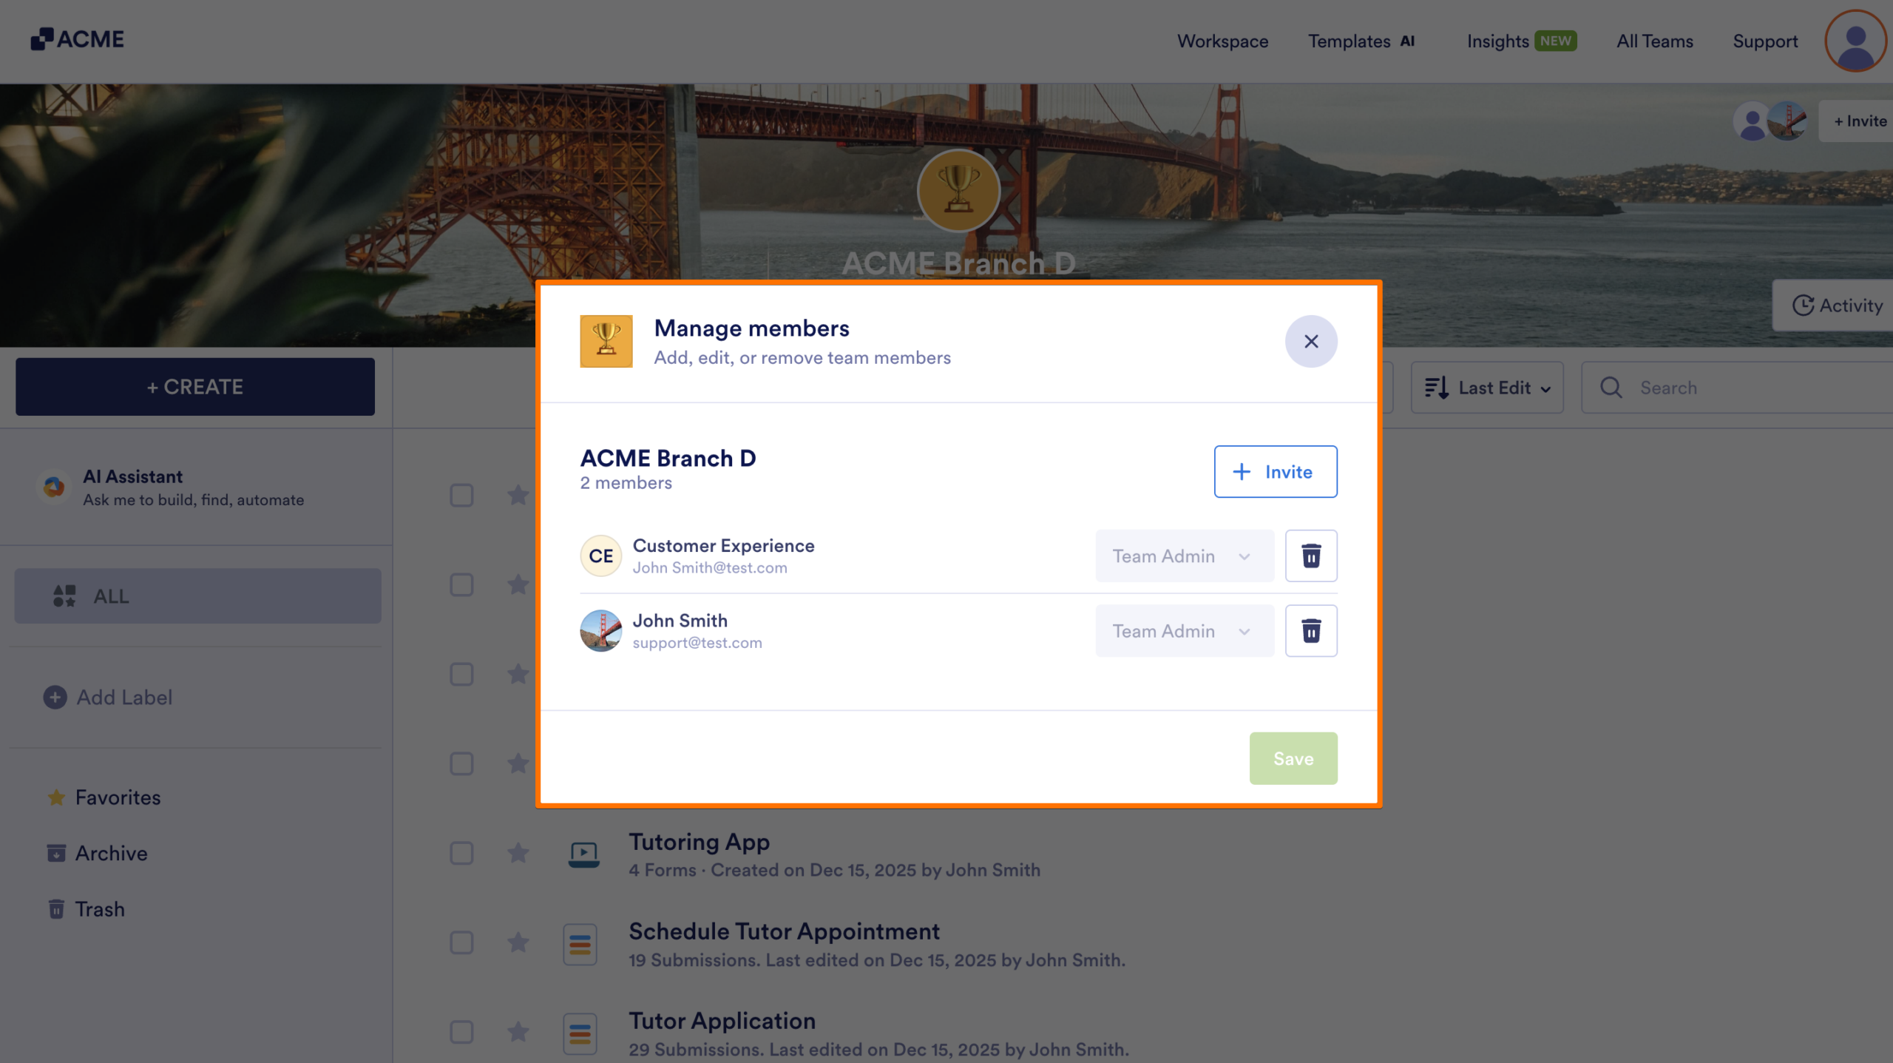The image size is (1893, 1063).
Task: Check the checkbox next to Tutoring App
Action: tap(461, 853)
